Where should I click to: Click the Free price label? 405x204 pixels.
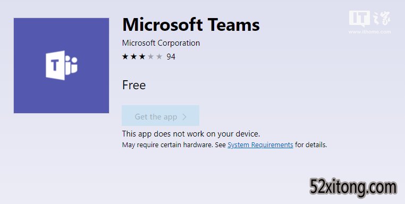click(134, 85)
